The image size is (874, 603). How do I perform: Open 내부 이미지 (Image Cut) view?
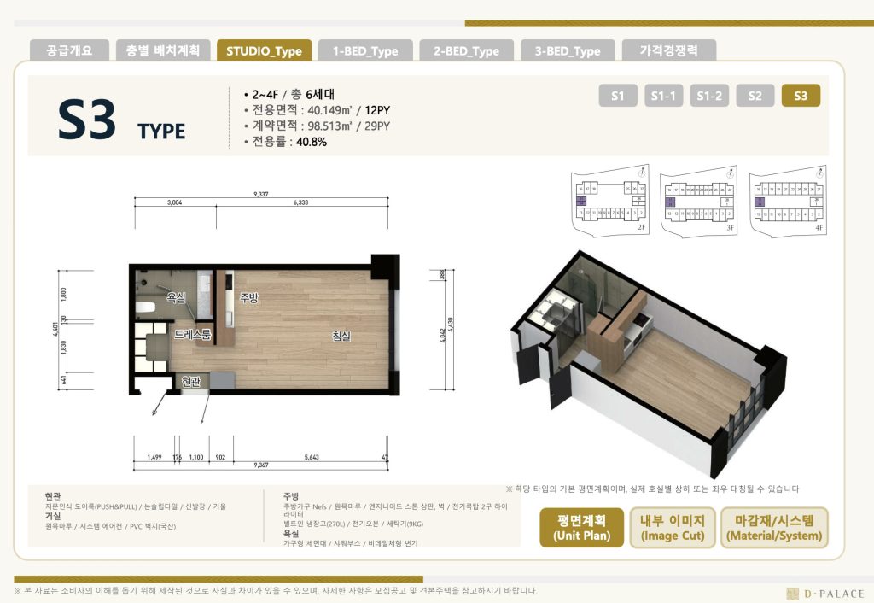point(672,527)
